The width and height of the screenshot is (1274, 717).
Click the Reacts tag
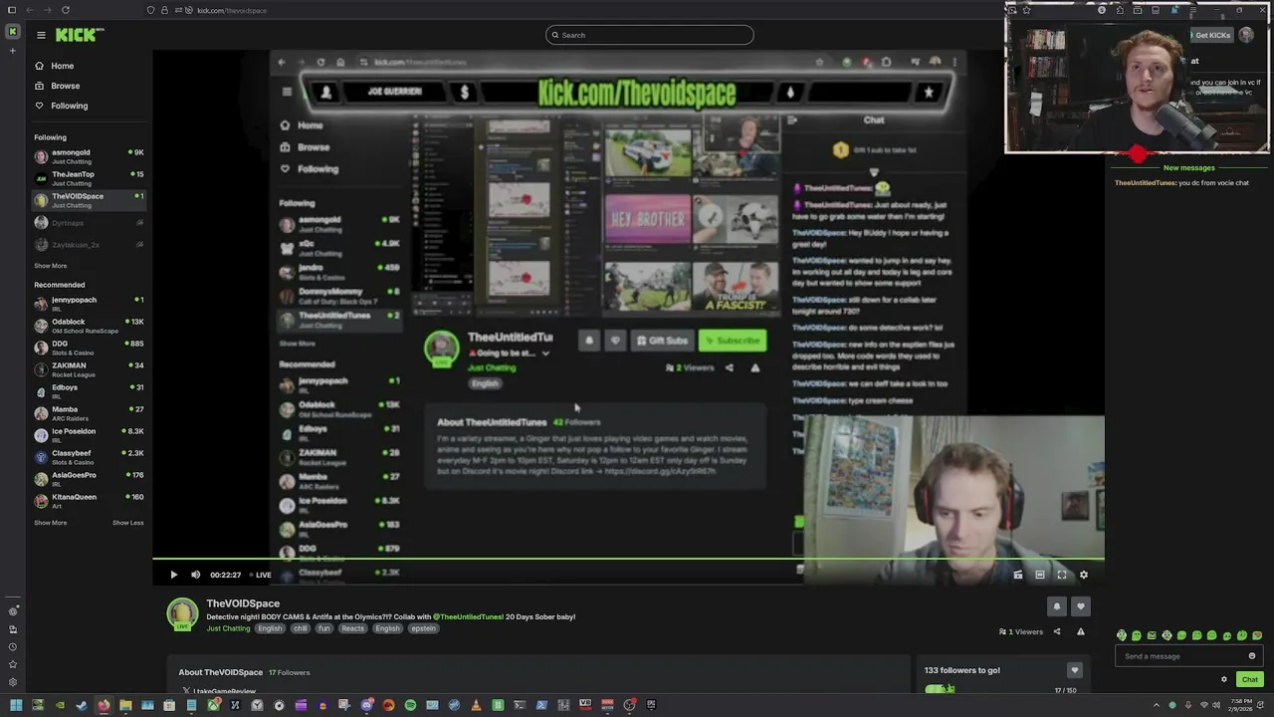click(x=352, y=629)
